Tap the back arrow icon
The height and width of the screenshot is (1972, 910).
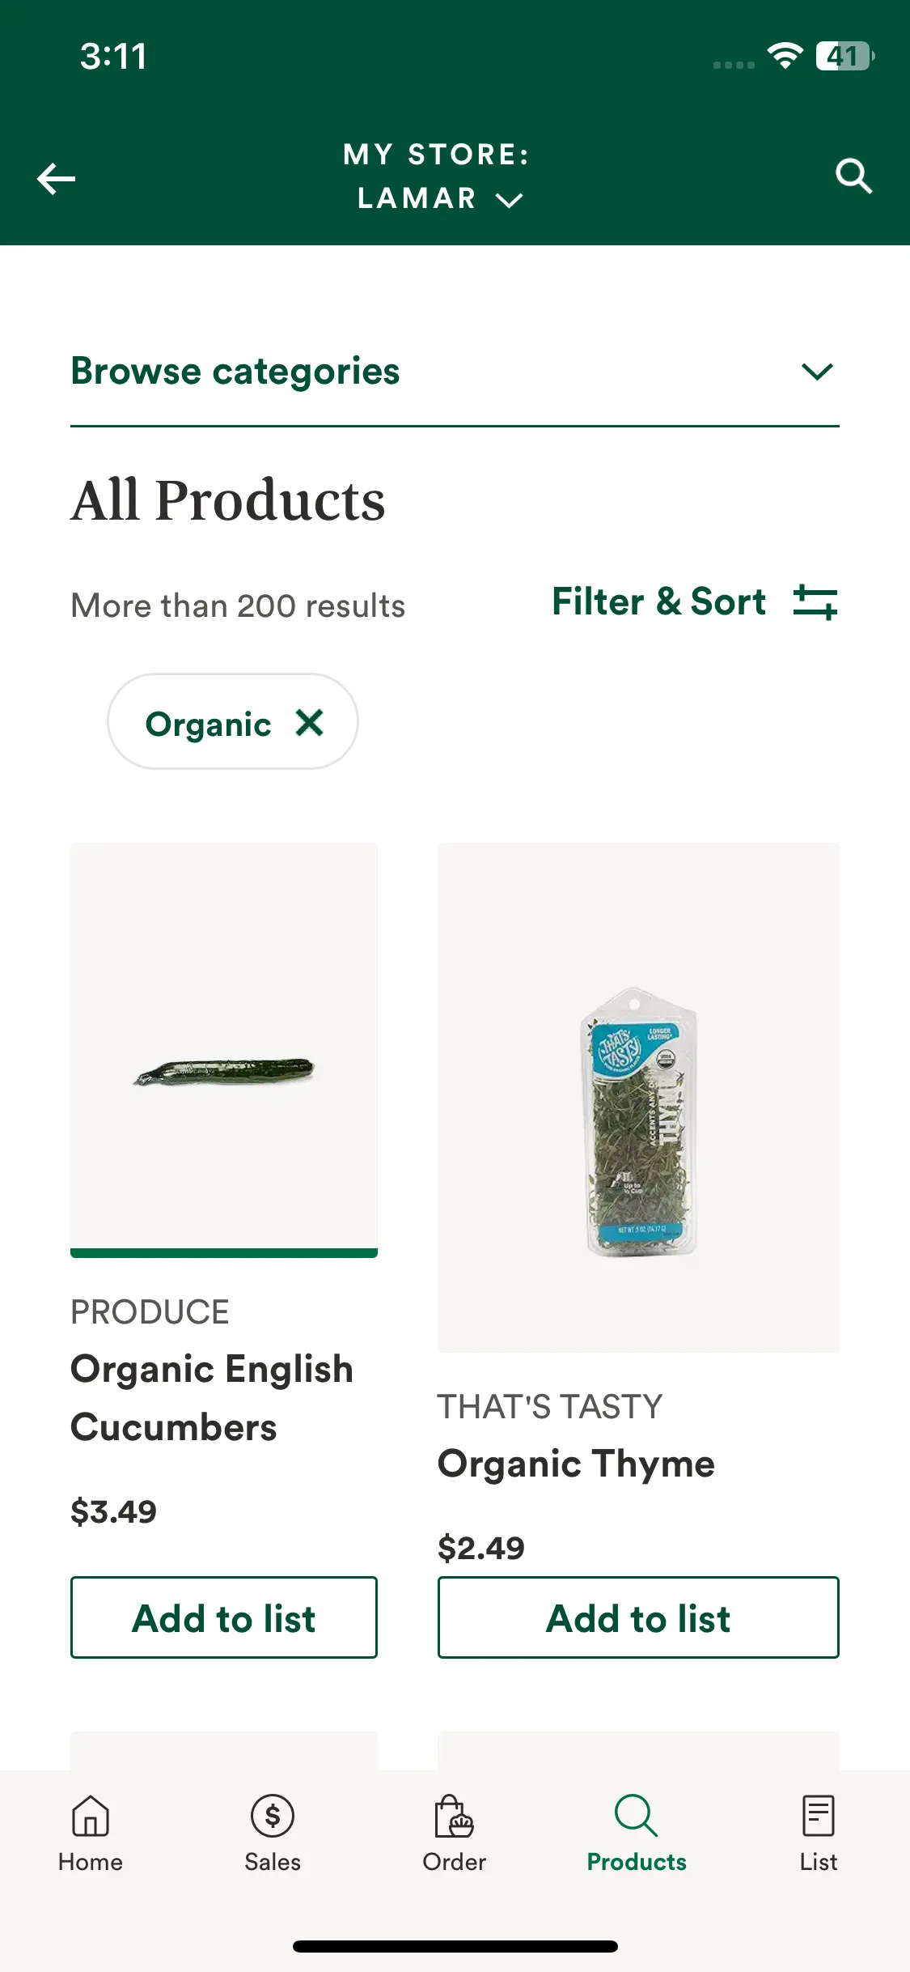[56, 178]
